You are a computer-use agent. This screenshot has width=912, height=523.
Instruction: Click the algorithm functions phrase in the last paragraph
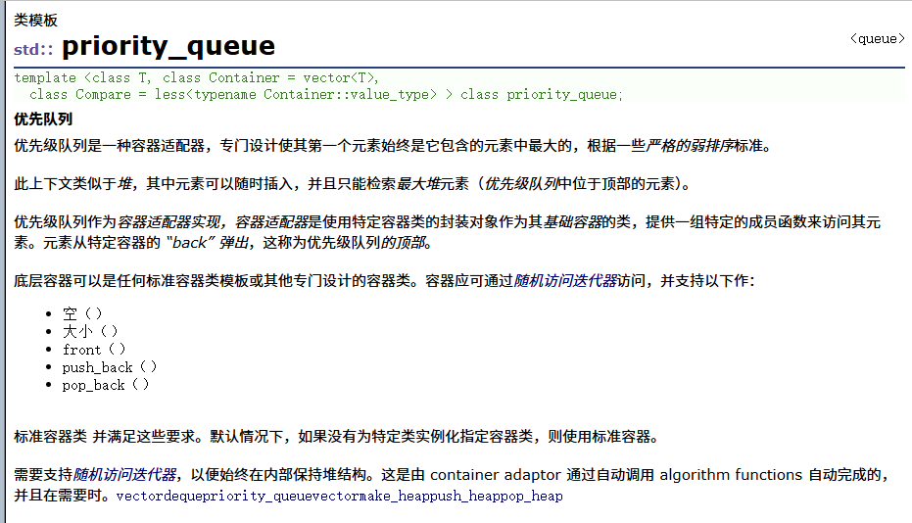731,475
